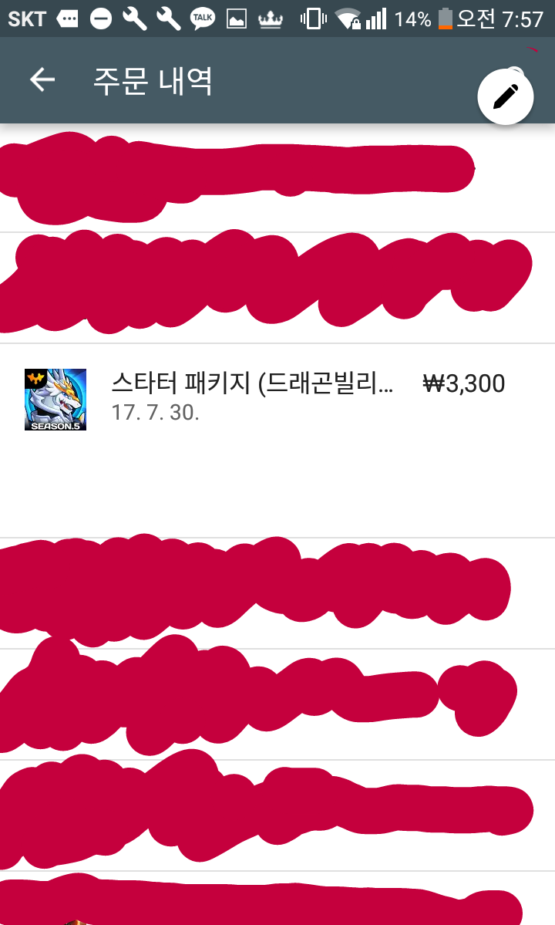Tap the back arrow in header

[42, 79]
